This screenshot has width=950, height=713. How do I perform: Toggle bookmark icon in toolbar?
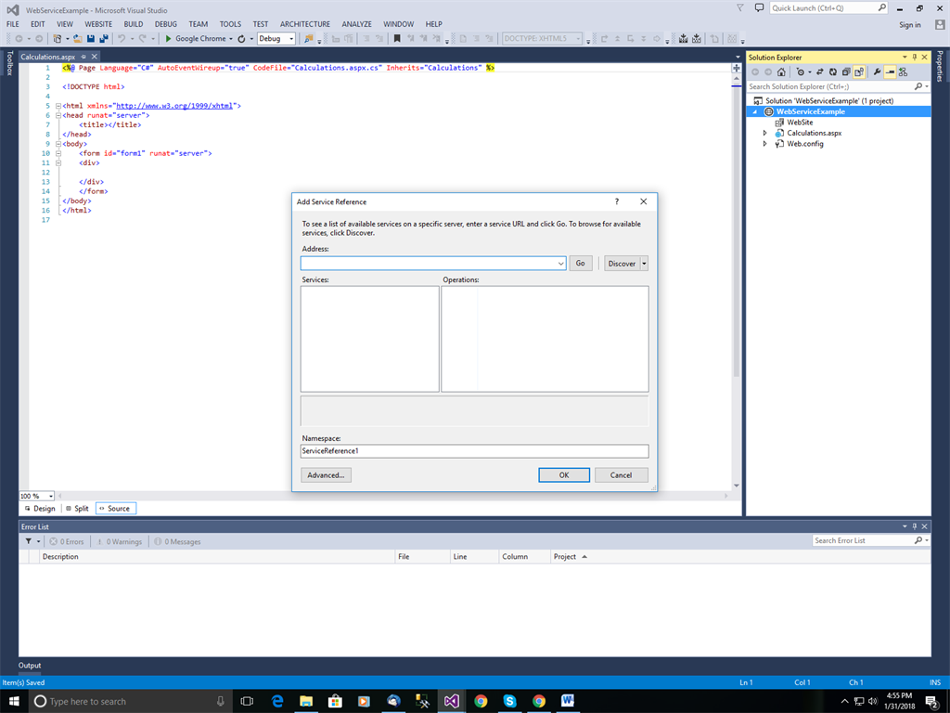click(x=397, y=38)
